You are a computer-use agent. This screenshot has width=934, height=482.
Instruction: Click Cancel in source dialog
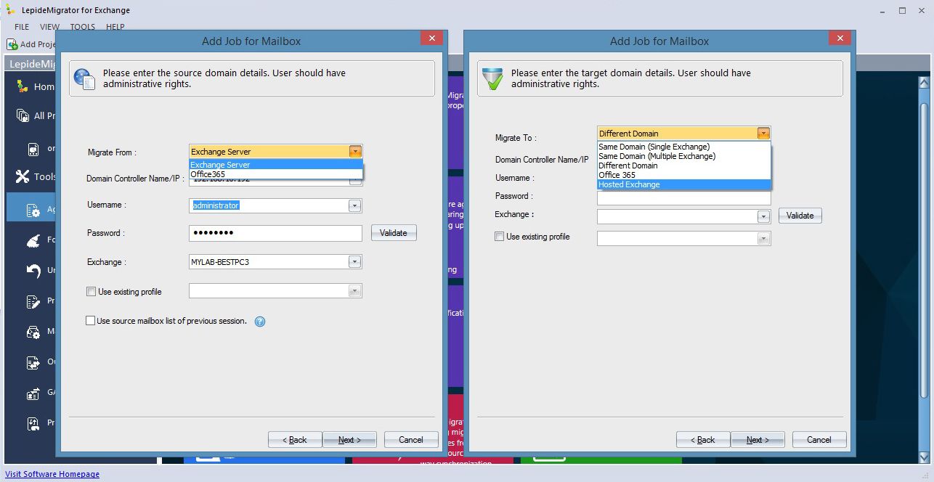point(411,440)
